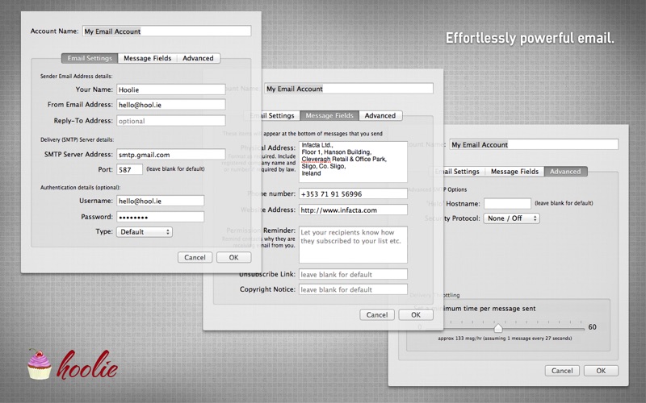Screen dimensions: 646x403
Task: Cancel the Advanced settings dialog
Action: [x=561, y=371]
